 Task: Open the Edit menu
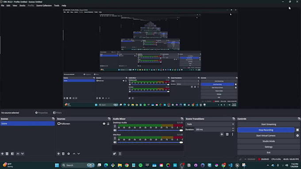pyautogui.click(x=8, y=6)
